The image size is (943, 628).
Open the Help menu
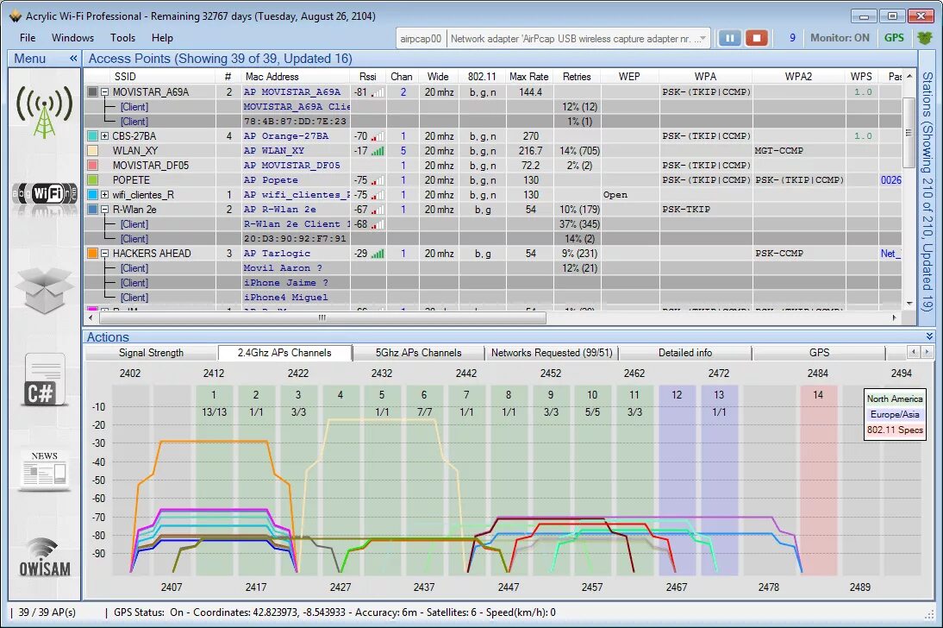[162, 38]
